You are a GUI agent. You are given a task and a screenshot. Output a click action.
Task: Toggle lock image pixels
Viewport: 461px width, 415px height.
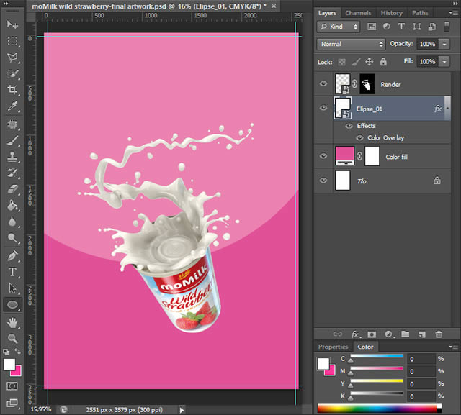click(356, 62)
